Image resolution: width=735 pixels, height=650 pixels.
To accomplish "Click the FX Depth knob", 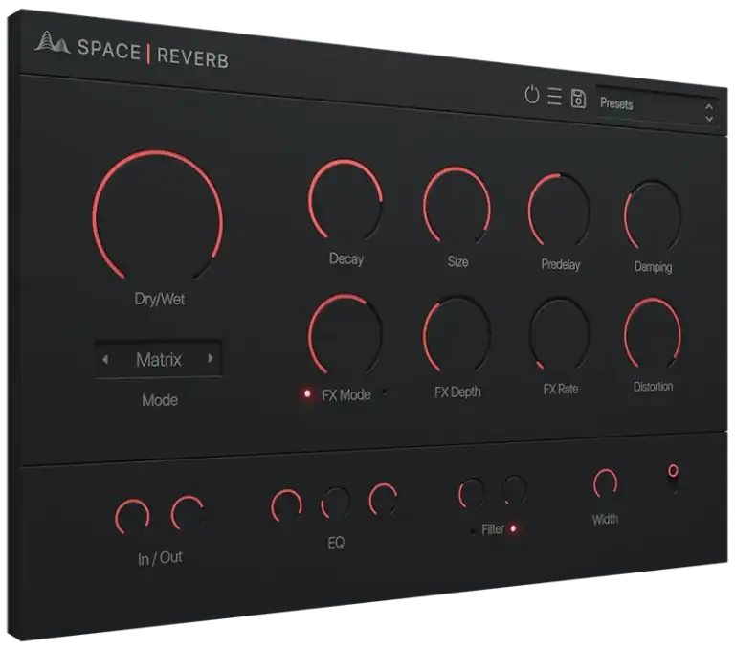I will 457,334.
